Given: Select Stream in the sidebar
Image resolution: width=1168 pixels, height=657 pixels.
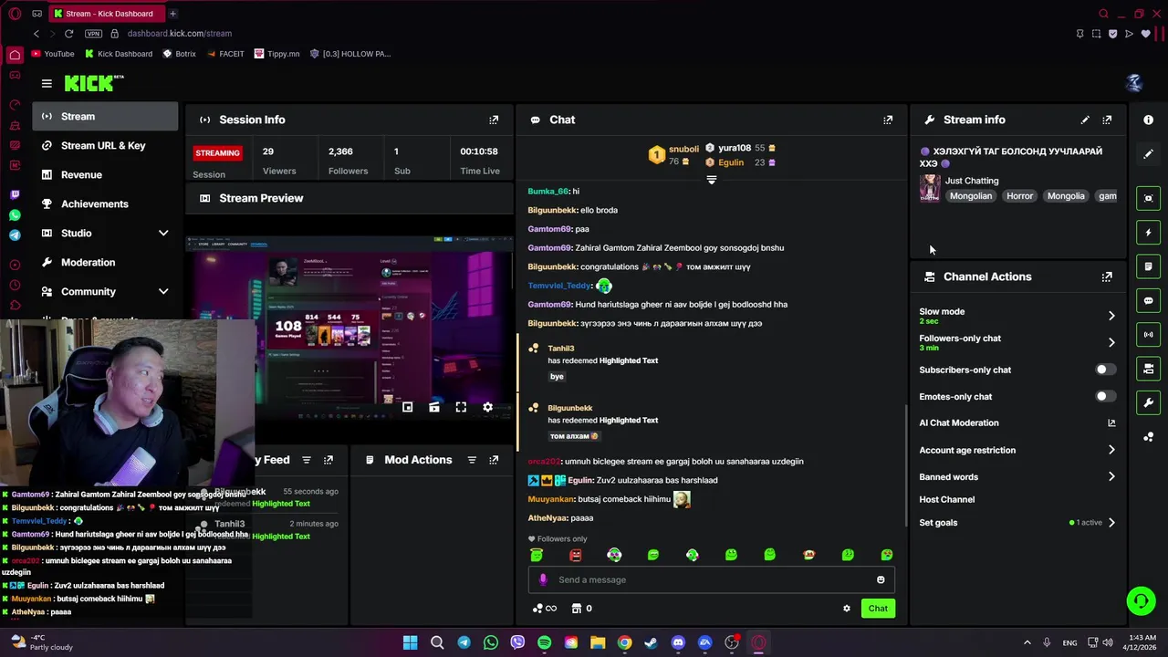Looking at the screenshot, I should pyautogui.click(x=106, y=116).
